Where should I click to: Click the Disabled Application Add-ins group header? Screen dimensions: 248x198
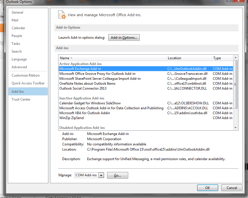(x=82, y=128)
